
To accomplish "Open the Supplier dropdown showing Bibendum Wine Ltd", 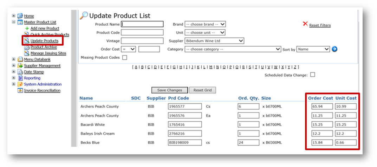I will click(x=214, y=41).
